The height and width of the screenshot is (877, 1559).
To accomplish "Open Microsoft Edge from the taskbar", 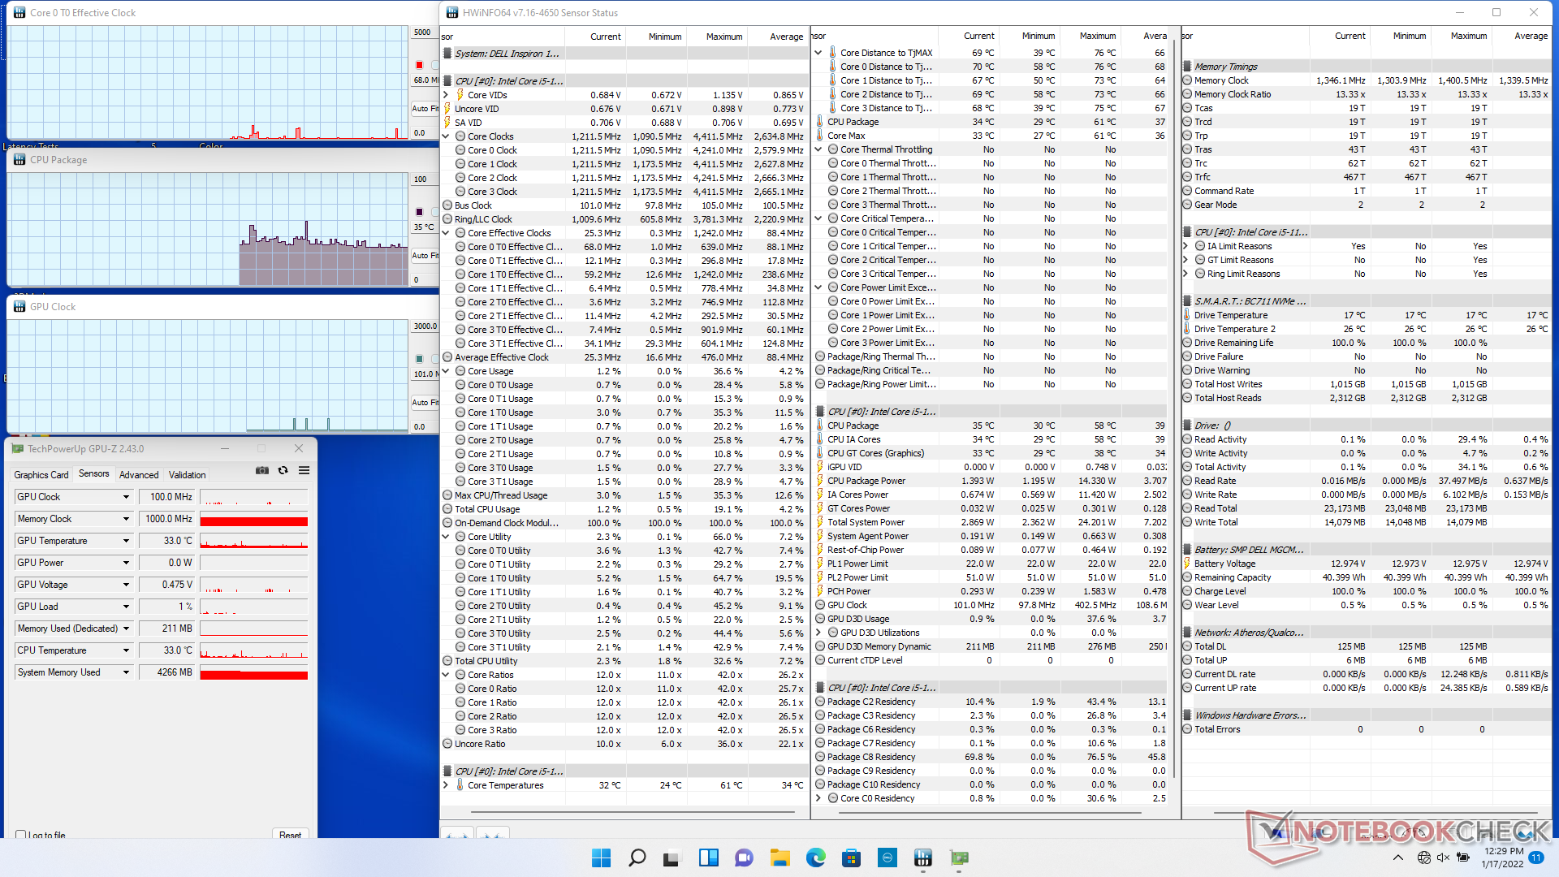I will pos(815,858).
